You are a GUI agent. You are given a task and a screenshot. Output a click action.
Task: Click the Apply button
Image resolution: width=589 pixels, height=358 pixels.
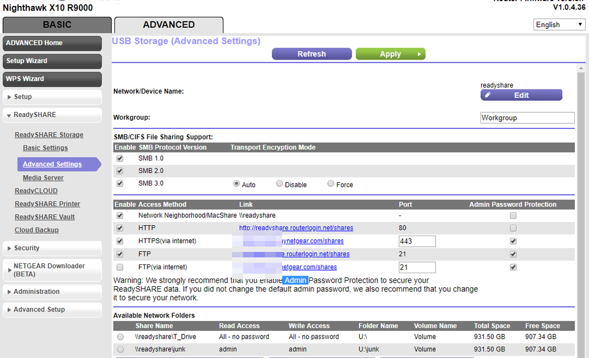pyautogui.click(x=390, y=54)
